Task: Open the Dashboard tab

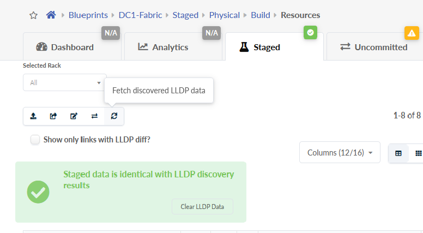Action: pyautogui.click(x=65, y=47)
